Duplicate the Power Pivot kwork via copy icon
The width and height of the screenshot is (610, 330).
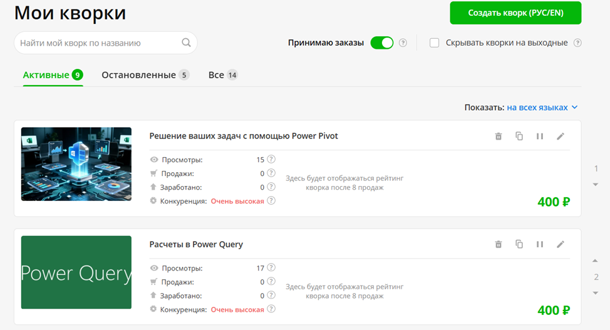tap(519, 137)
